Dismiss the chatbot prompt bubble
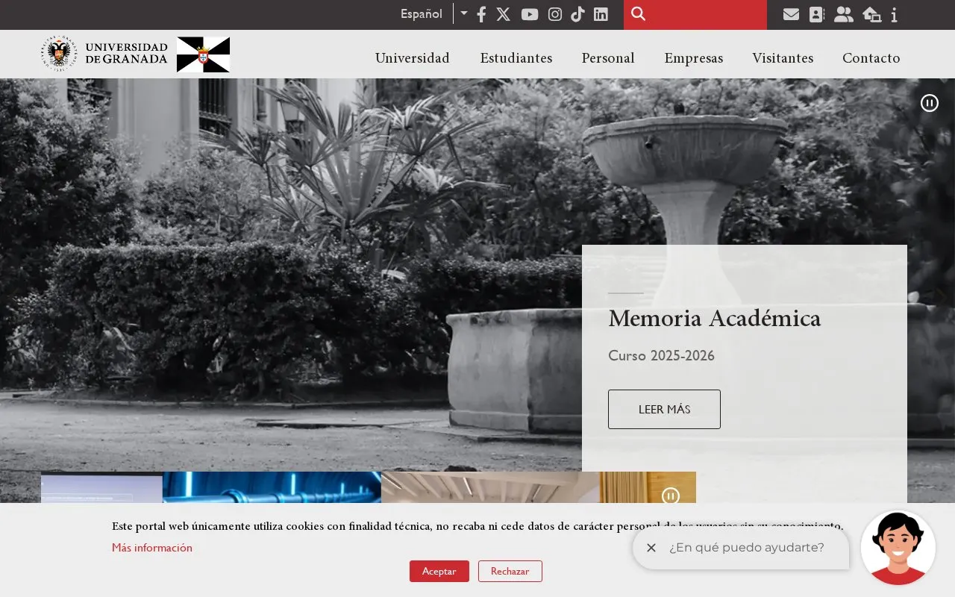 pos(651,548)
